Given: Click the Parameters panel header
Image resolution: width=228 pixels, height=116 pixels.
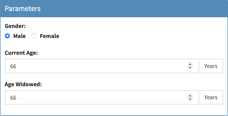Looking at the screenshot, I should [x=114, y=8].
